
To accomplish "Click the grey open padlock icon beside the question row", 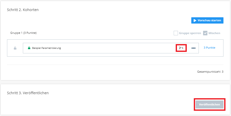I will 15,48.
